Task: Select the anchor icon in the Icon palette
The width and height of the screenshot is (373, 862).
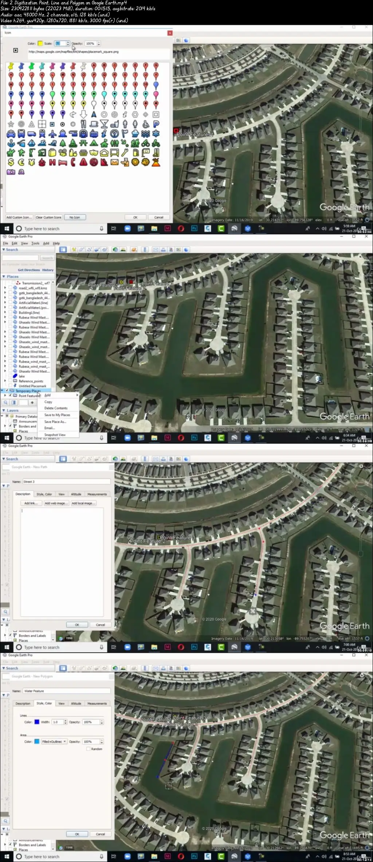Action: [x=11, y=143]
